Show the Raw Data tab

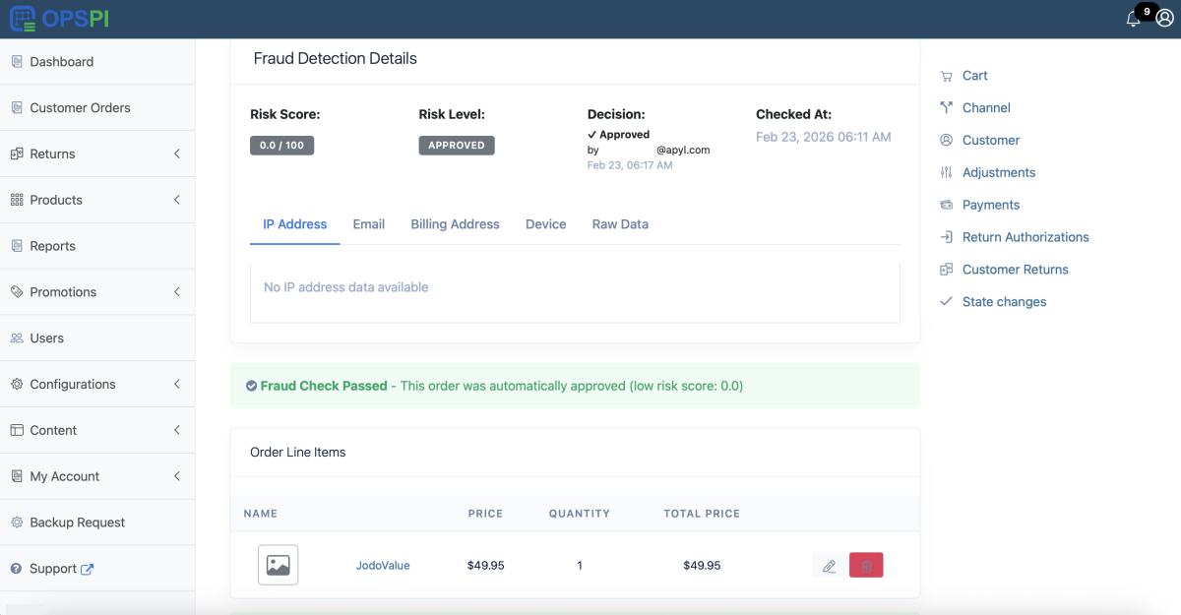pos(620,224)
